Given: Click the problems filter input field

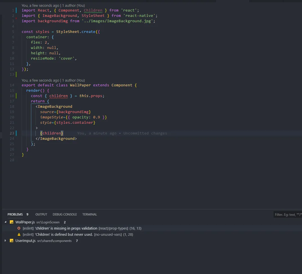Looking at the screenshot, I should click(288, 214).
